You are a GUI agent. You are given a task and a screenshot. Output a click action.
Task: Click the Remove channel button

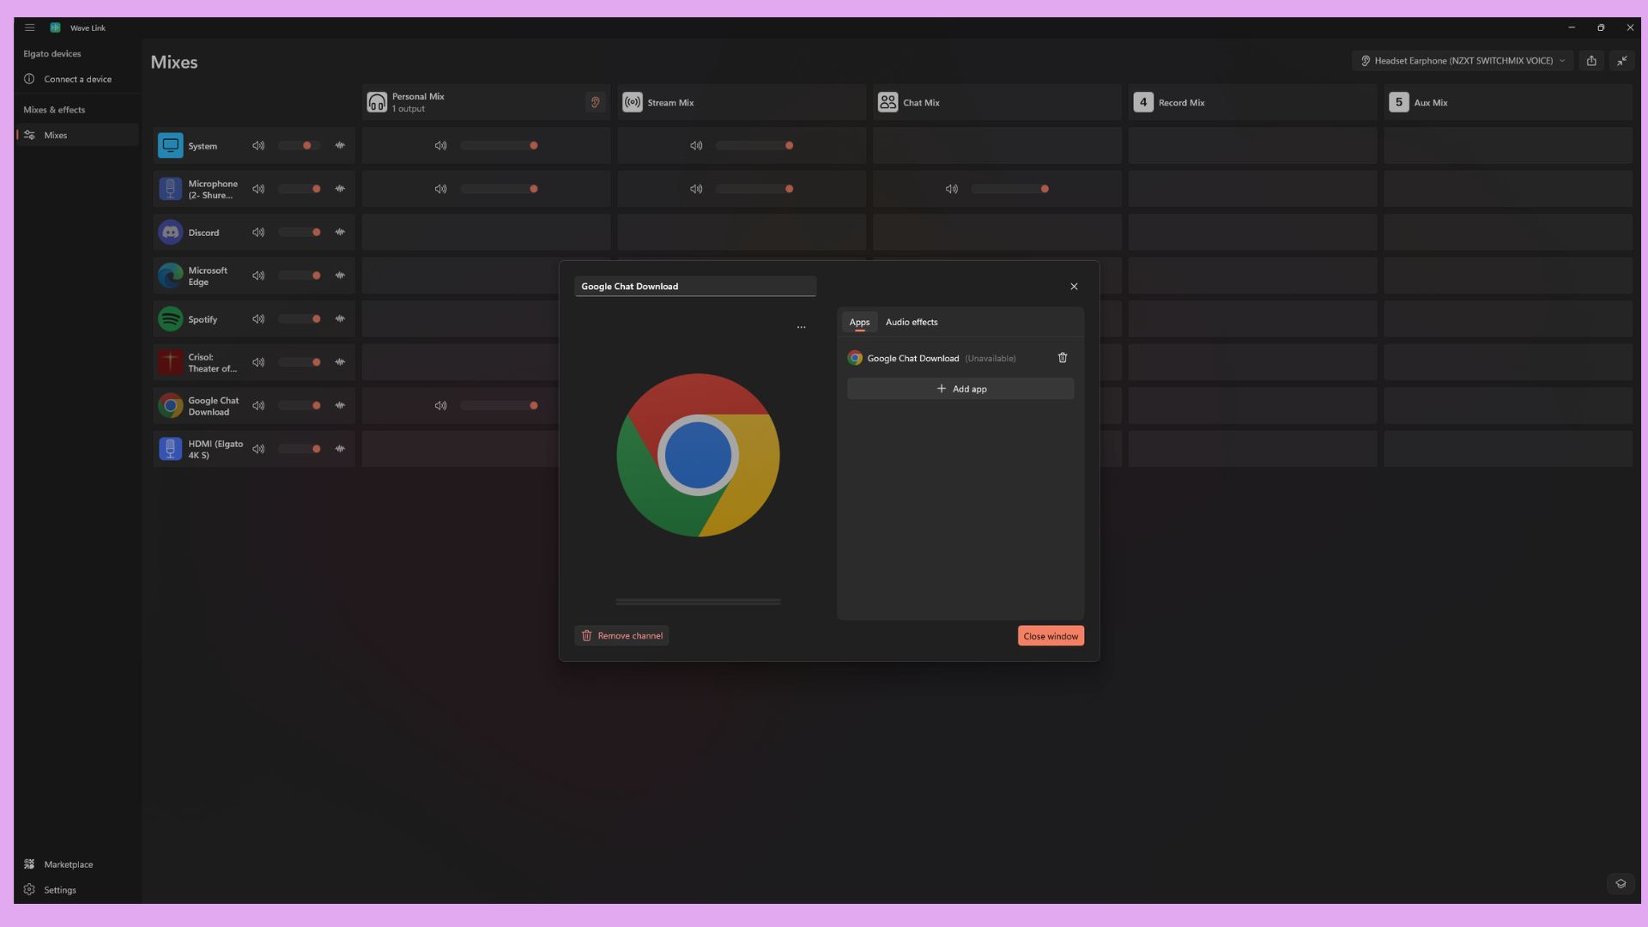pos(621,635)
